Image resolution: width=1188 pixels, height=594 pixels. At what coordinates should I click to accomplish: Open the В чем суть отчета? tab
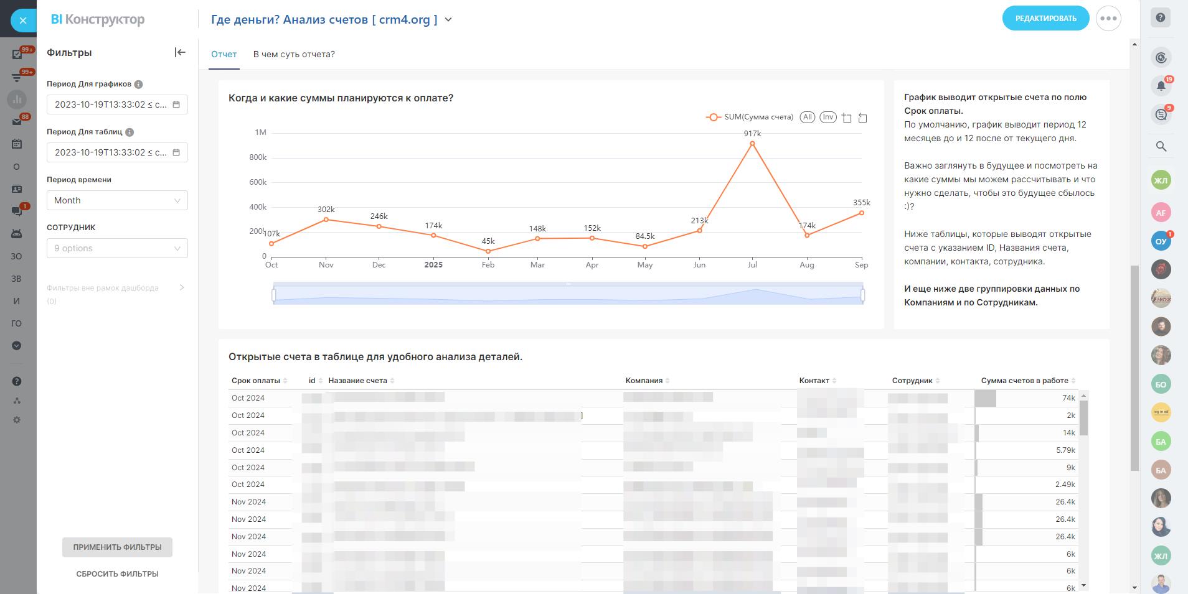pos(294,54)
